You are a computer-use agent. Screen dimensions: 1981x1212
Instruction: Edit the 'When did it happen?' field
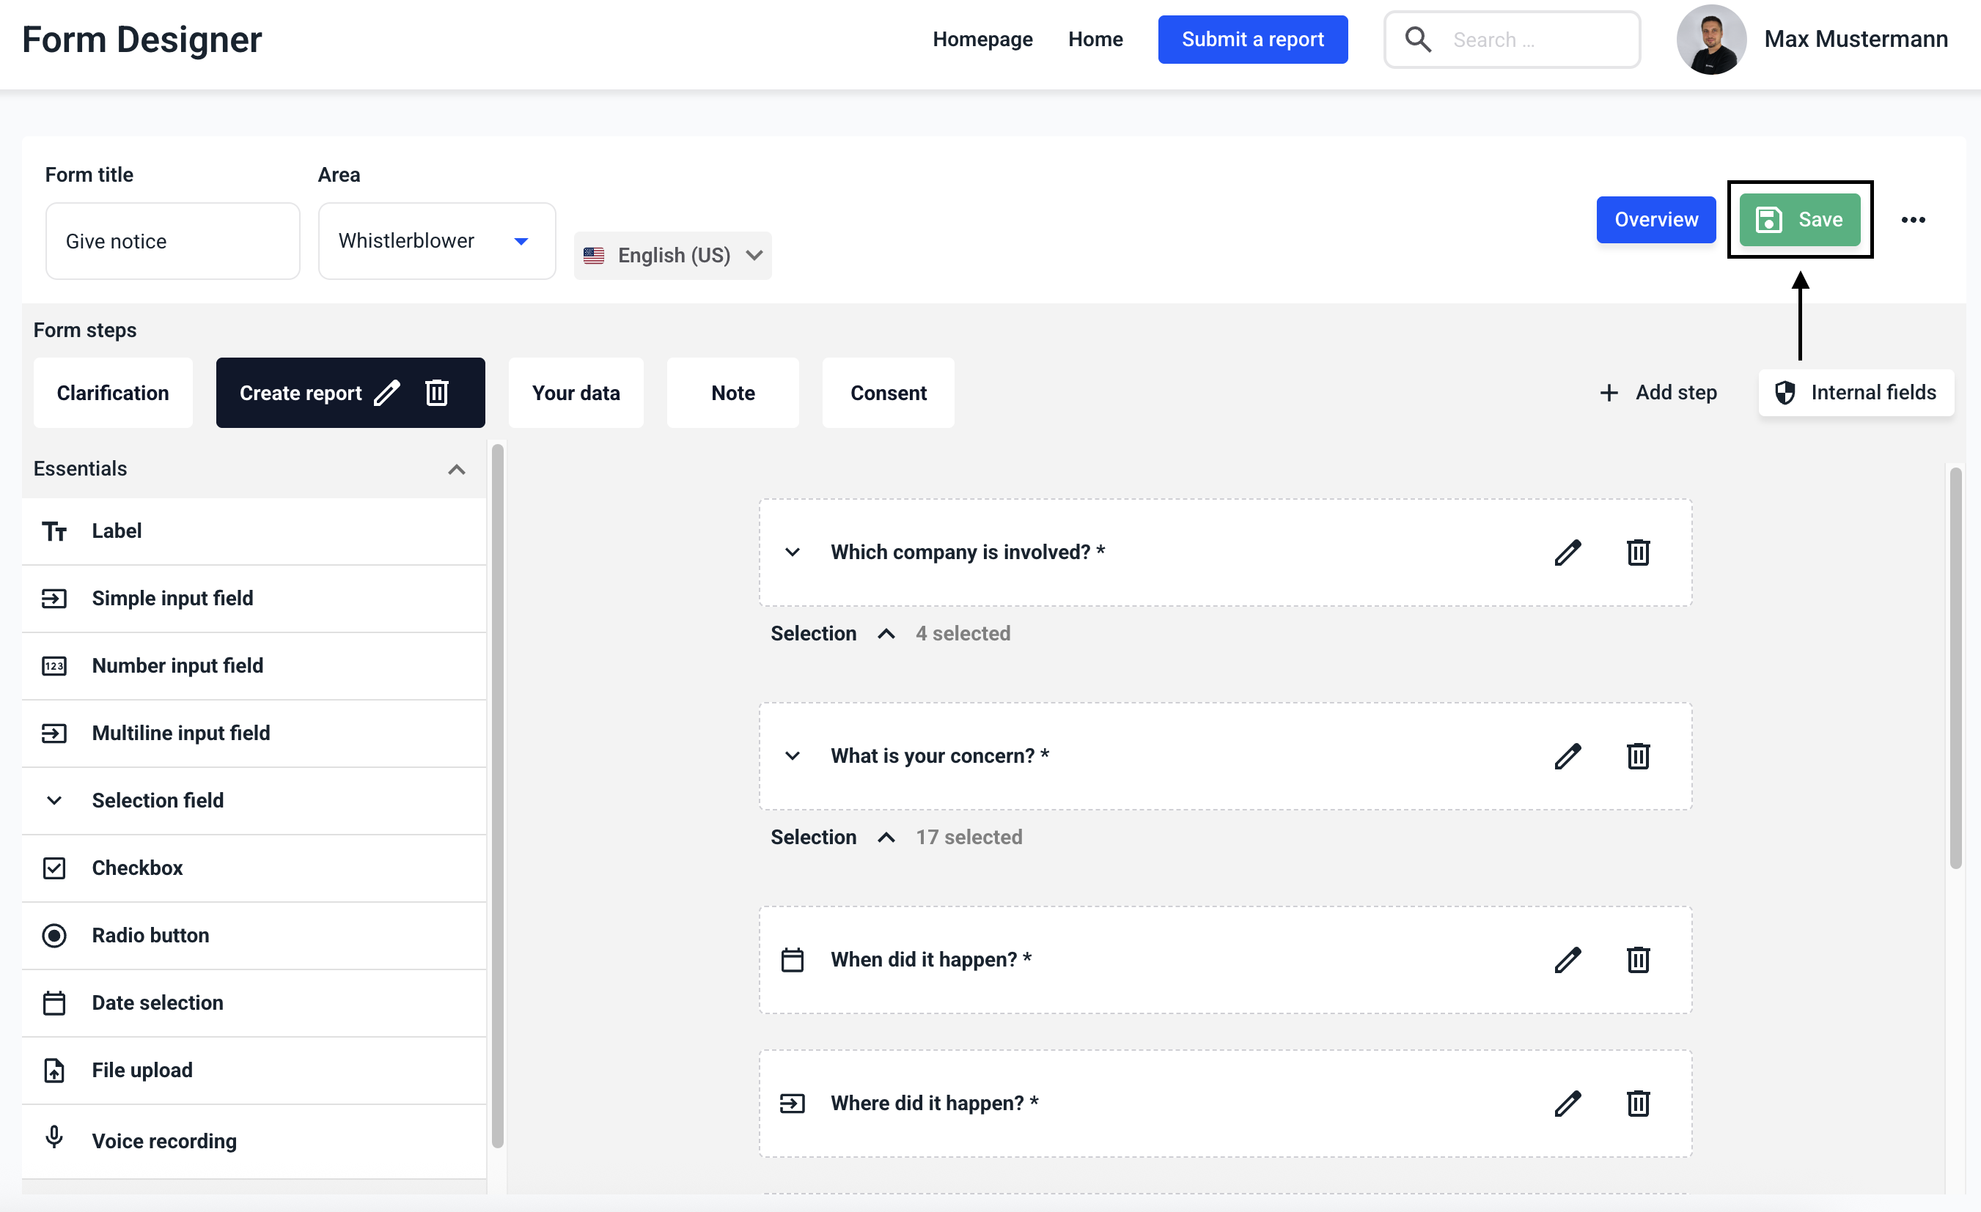[1567, 960]
